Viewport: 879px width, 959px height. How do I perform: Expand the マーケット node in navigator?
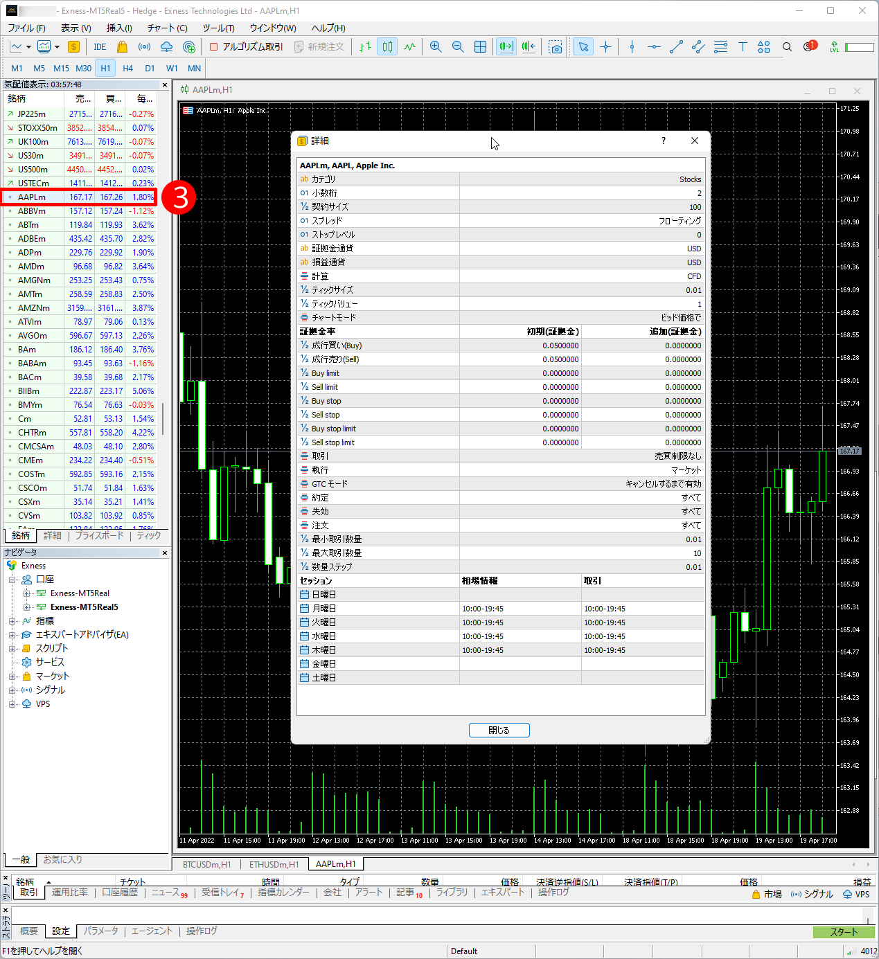tap(12, 676)
